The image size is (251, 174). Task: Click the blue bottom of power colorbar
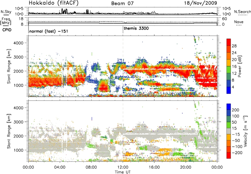coord(229,90)
